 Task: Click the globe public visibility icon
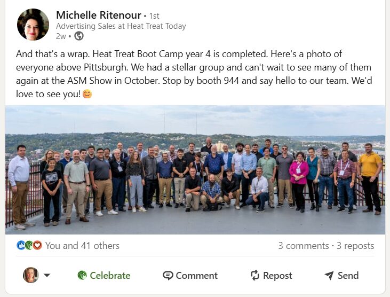click(x=79, y=36)
